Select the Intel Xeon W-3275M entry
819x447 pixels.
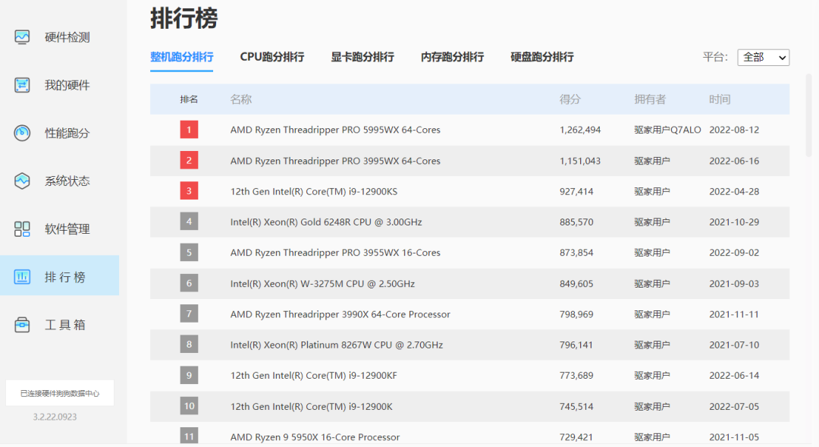[x=323, y=283]
